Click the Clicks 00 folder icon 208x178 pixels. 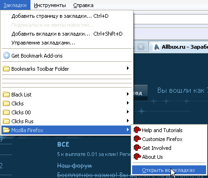(x=6, y=112)
